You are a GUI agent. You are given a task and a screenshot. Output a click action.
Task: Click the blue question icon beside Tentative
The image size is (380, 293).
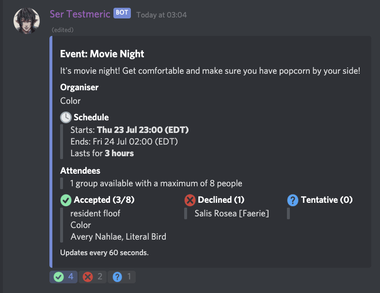(x=292, y=200)
